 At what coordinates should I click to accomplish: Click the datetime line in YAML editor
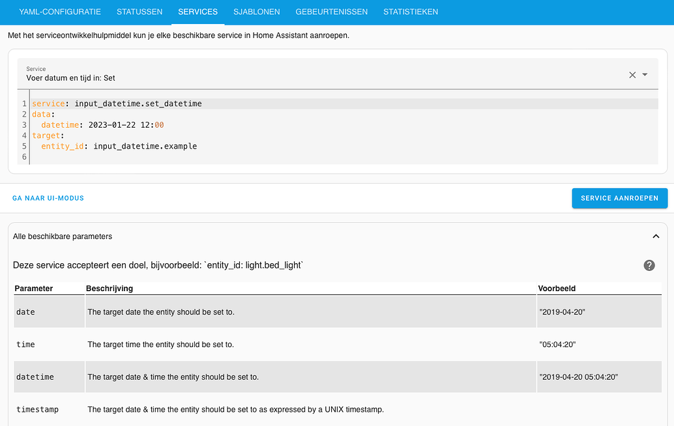(102, 125)
